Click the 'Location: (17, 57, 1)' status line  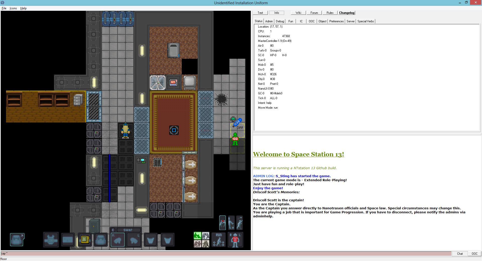[x=270, y=27]
